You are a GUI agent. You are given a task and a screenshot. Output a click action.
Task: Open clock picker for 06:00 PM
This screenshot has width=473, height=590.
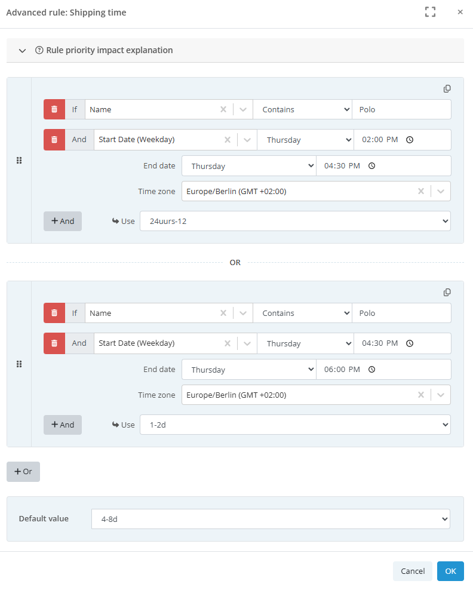tap(372, 369)
